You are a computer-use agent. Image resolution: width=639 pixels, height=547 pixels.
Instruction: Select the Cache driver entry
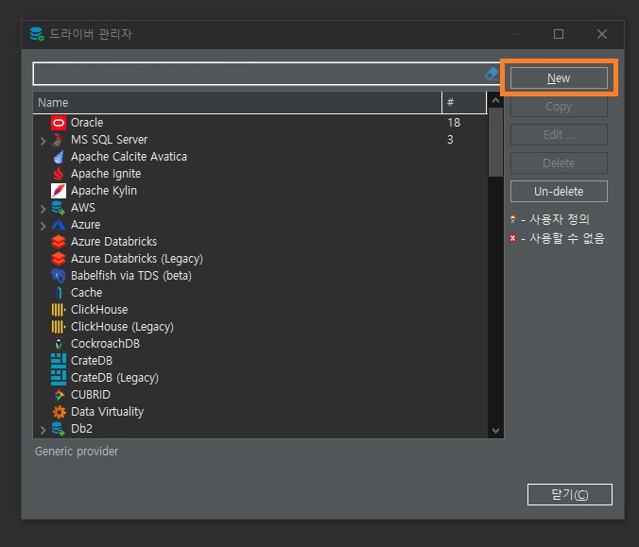point(260,293)
